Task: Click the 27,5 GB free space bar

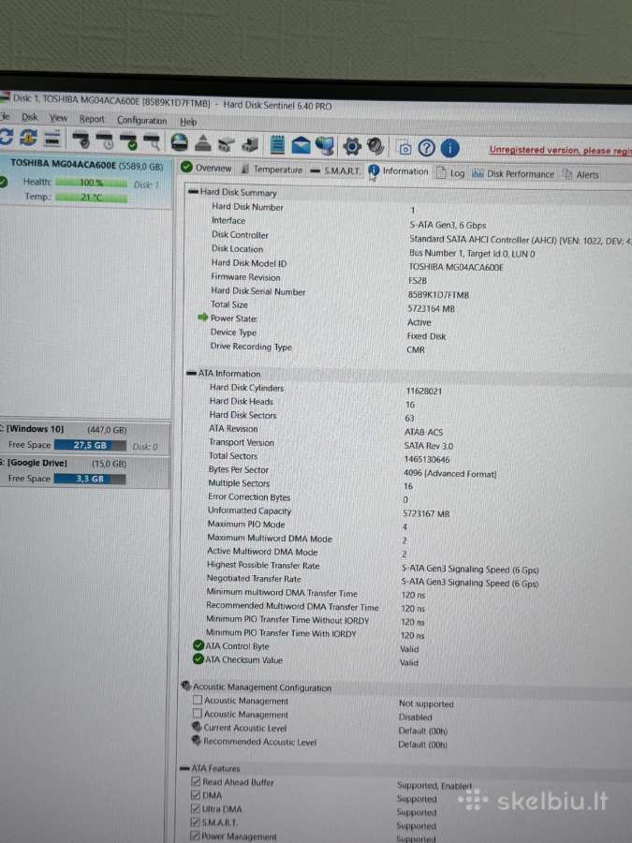Action: click(x=90, y=445)
